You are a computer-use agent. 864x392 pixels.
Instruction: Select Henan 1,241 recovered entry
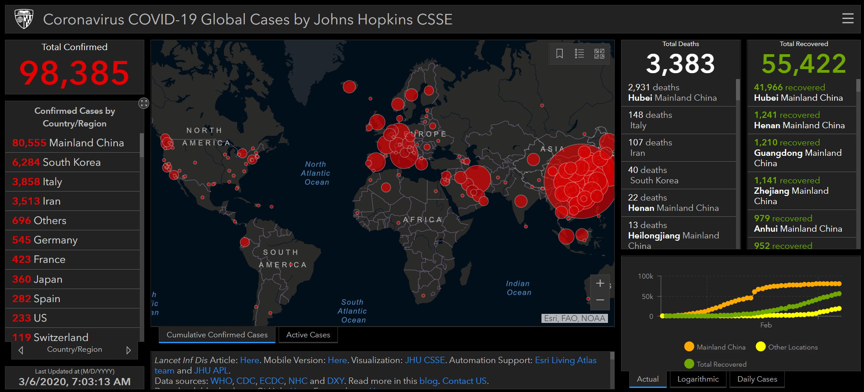[x=802, y=120]
